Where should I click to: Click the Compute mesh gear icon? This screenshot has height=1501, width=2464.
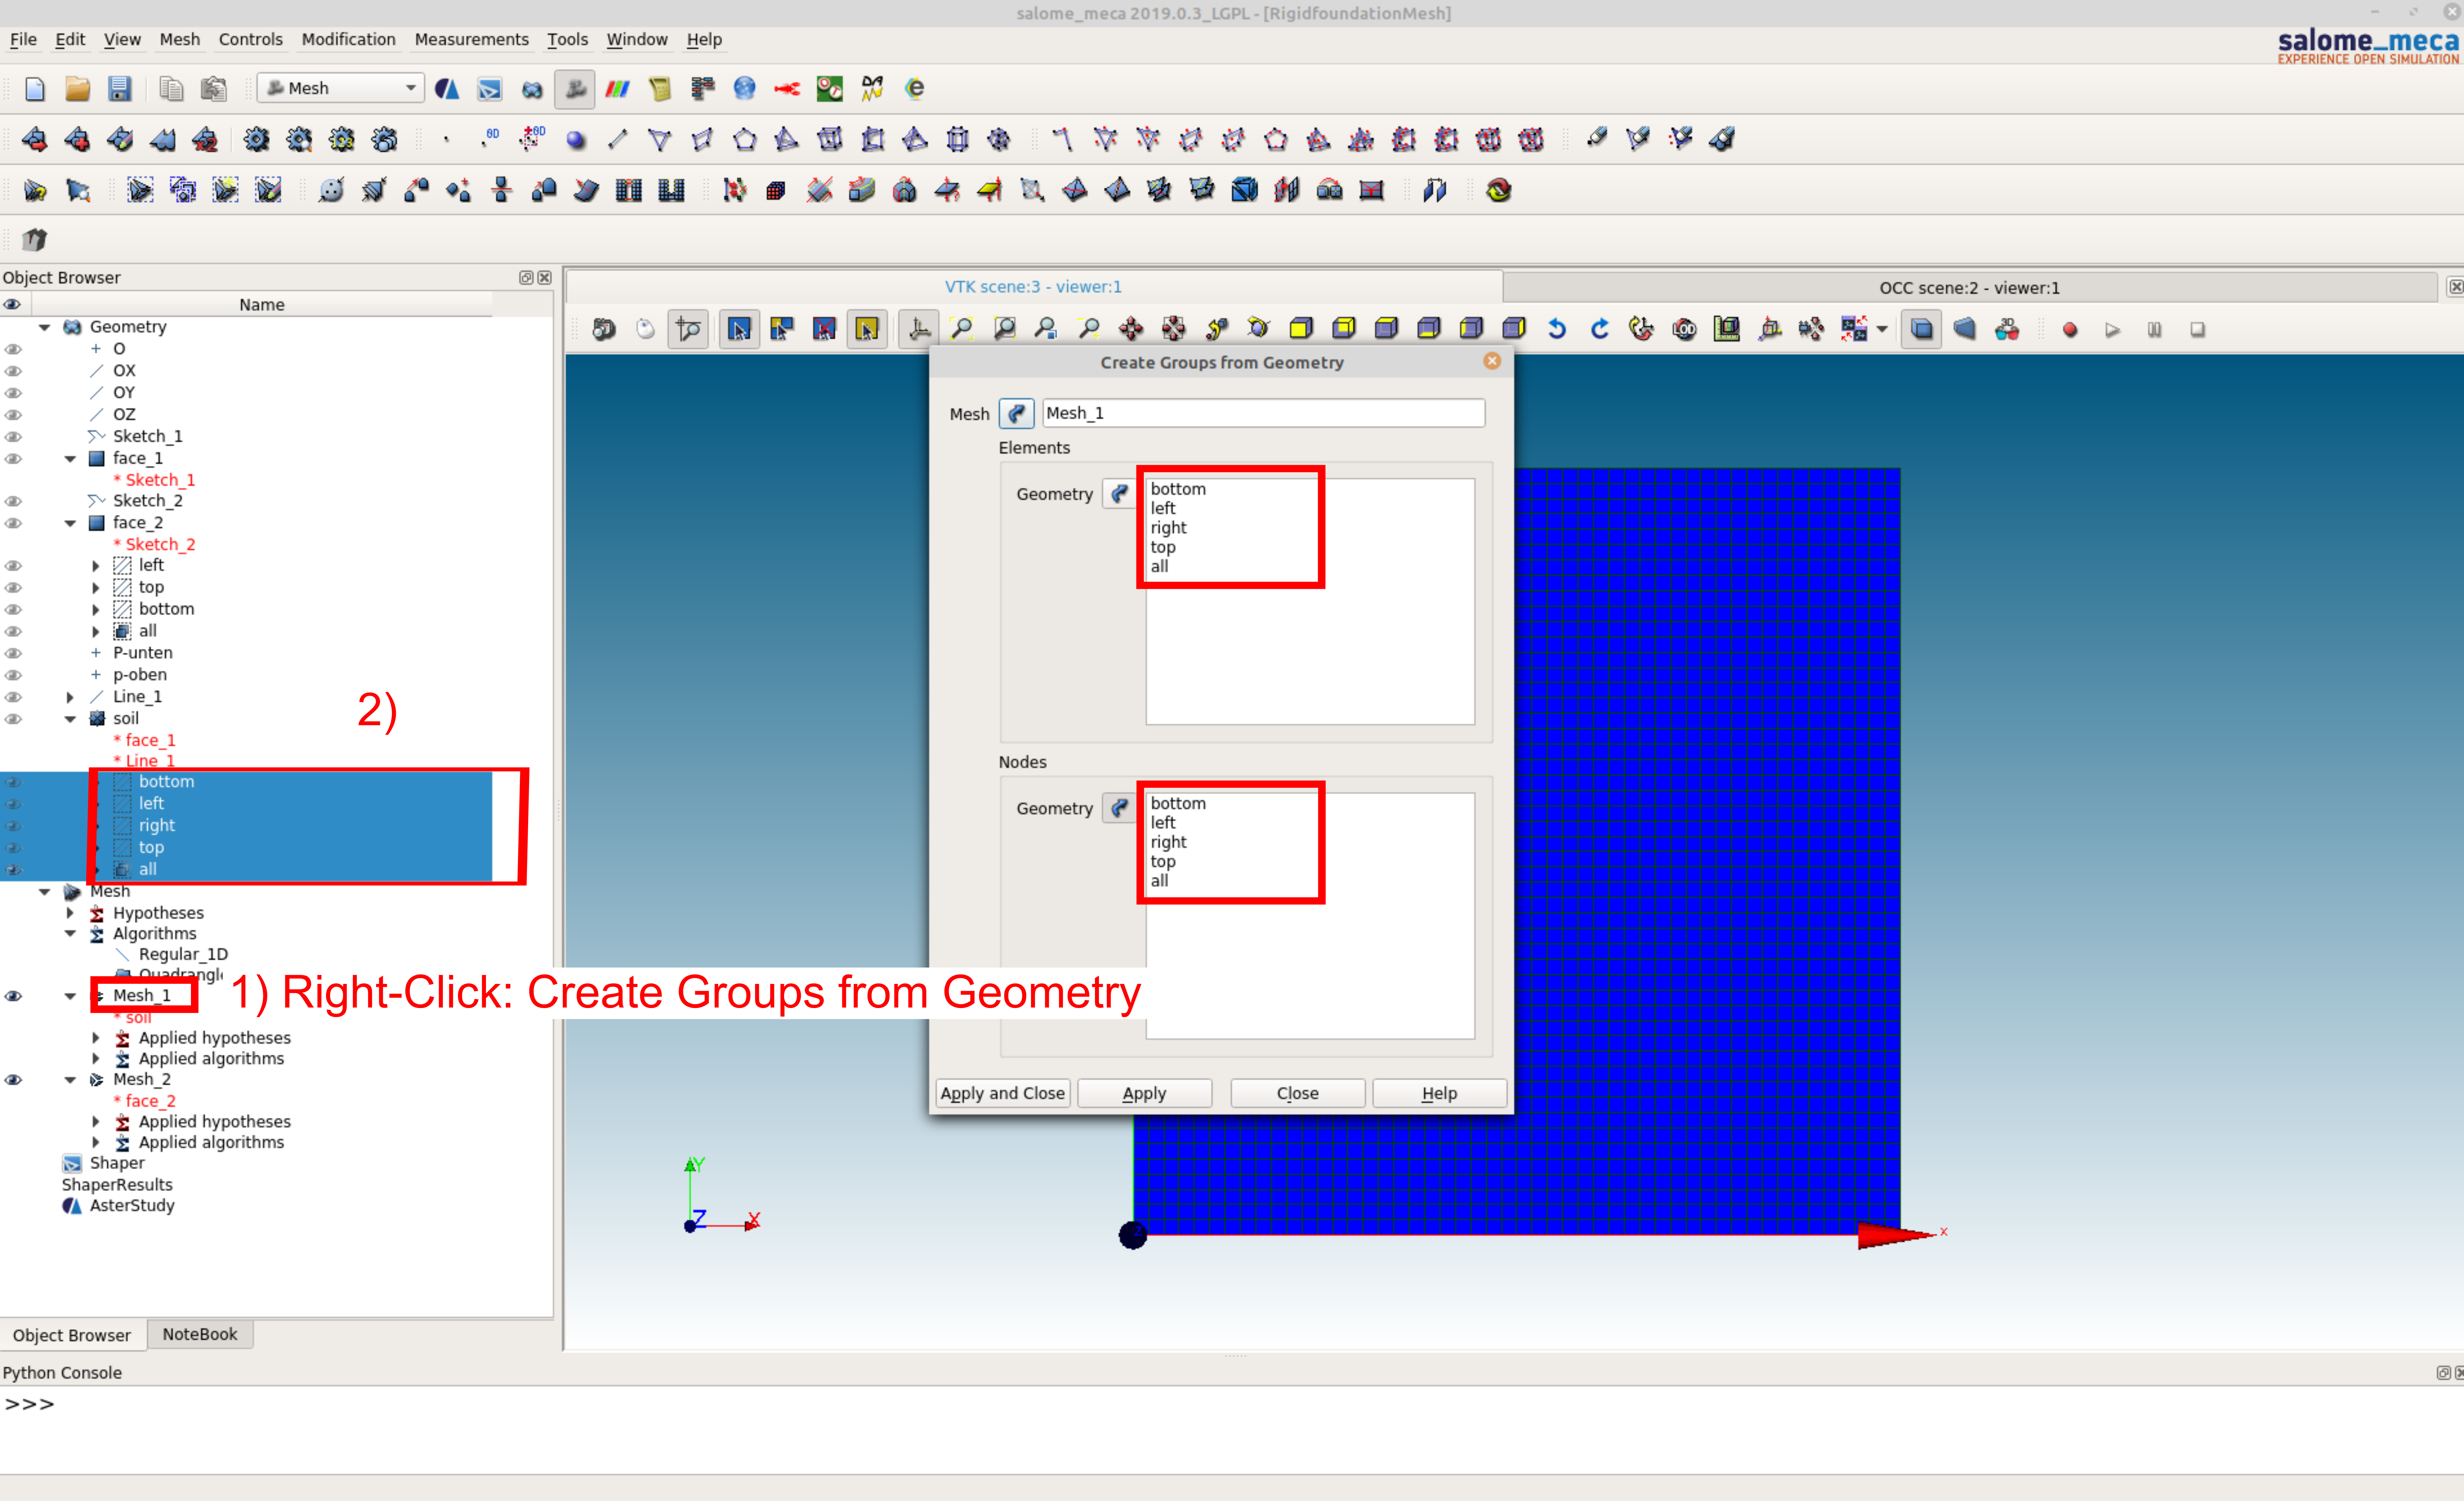pos(257,139)
